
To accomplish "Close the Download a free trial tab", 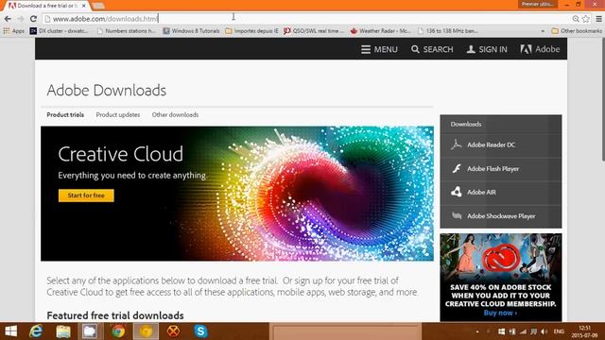I will point(84,6).
